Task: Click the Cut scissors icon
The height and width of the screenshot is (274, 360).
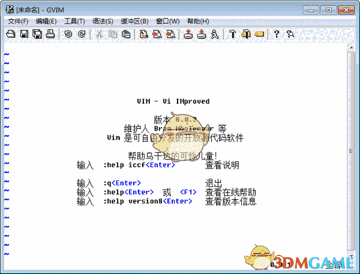Action: tap(99, 34)
